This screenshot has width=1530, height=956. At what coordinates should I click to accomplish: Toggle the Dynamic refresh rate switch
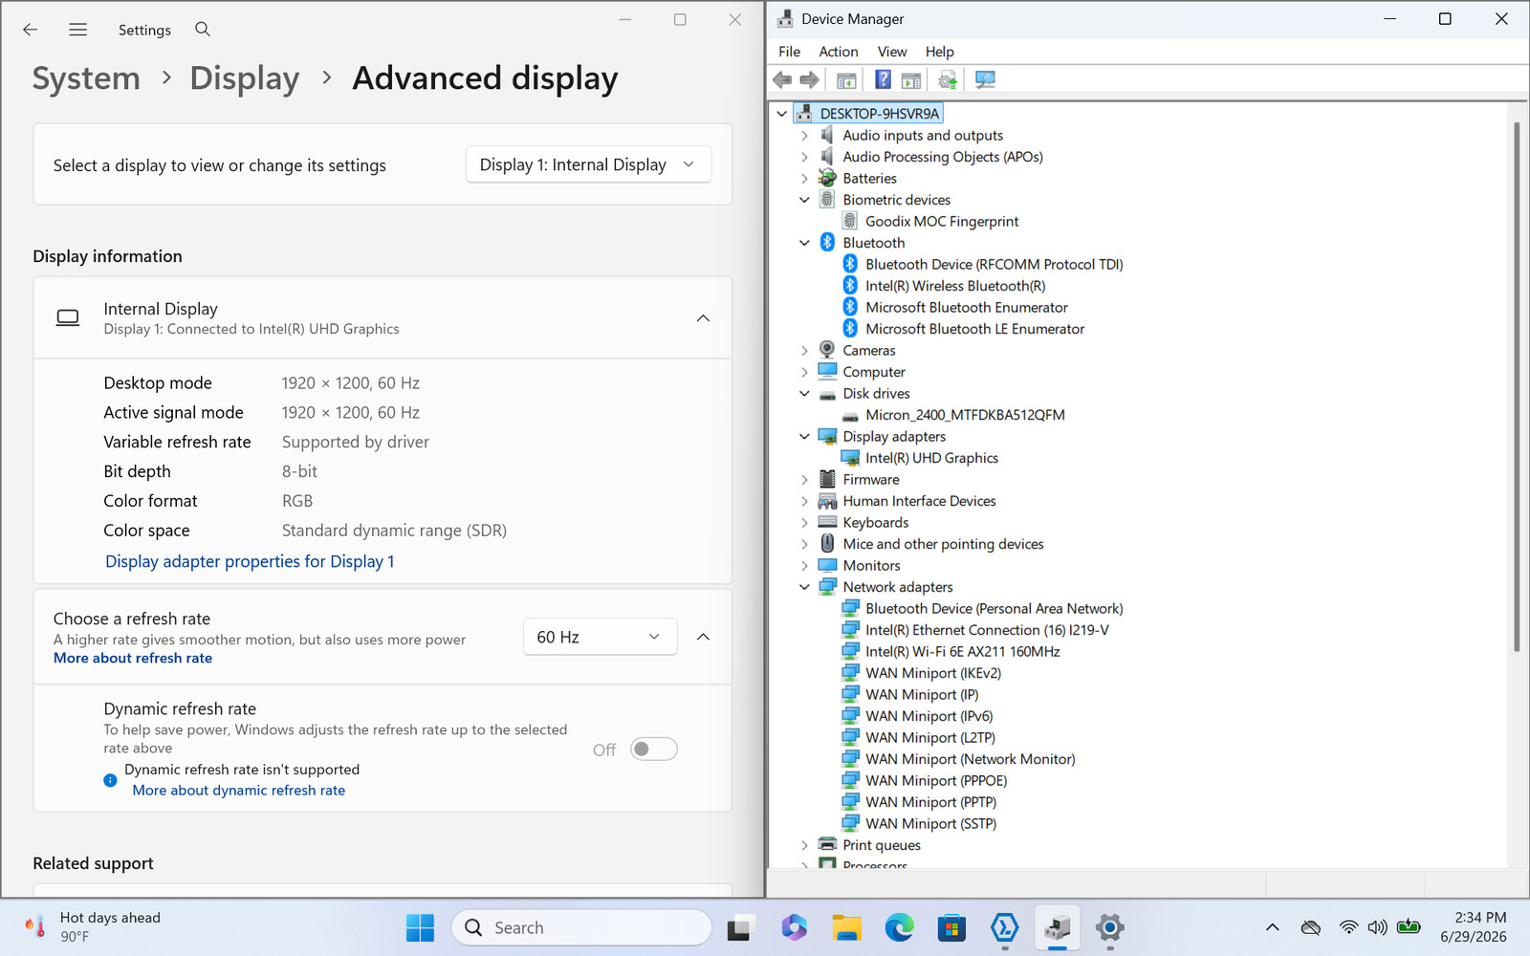[x=654, y=750]
